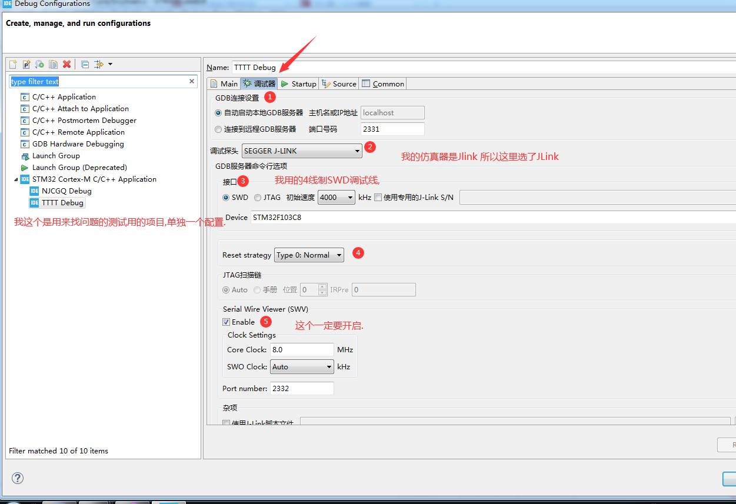Clear the filter text with the X icon
This screenshot has width=736, height=504.
pos(192,80)
